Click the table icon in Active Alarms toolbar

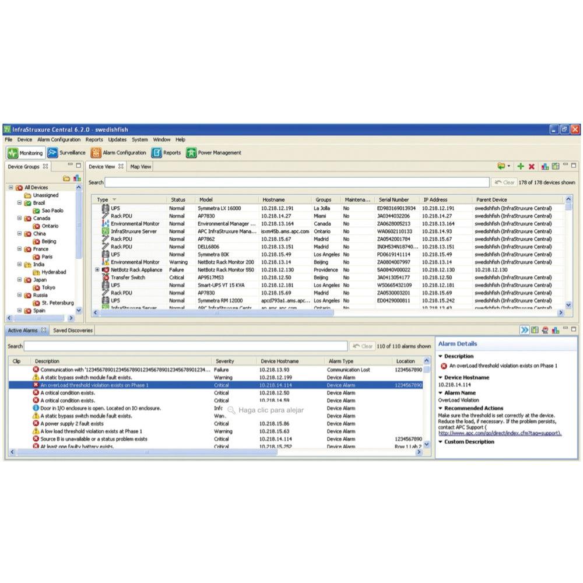tap(535, 330)
